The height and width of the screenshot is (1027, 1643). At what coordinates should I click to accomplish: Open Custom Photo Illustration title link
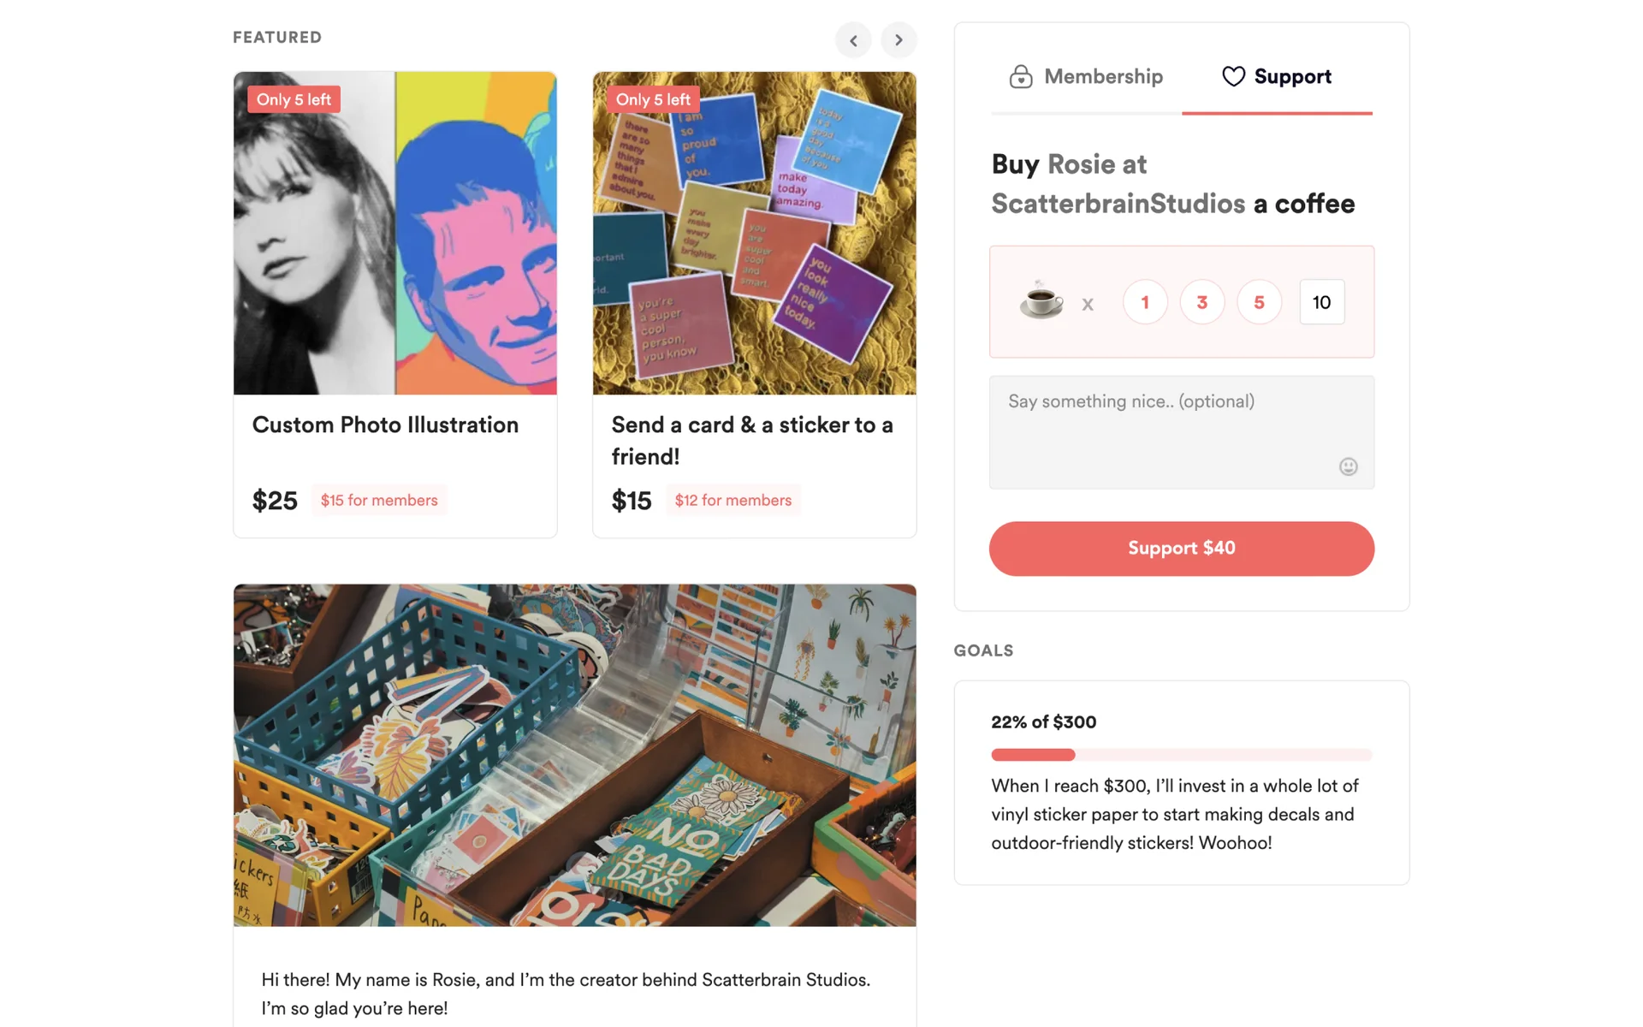coord(385,425)
